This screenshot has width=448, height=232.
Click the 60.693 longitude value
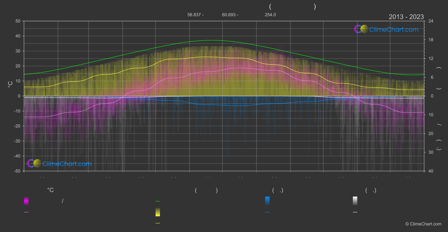tap(229, 15)
